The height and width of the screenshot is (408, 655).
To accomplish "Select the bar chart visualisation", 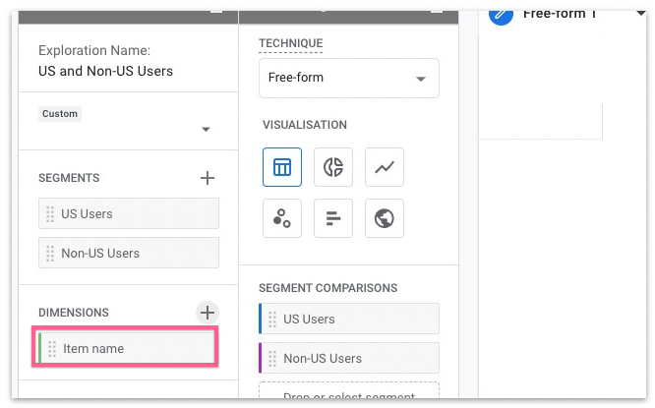I will [333, 218].
